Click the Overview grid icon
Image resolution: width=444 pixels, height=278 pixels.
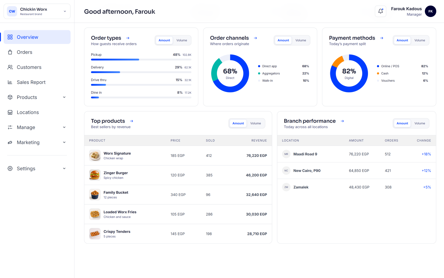tap(10, 37)
